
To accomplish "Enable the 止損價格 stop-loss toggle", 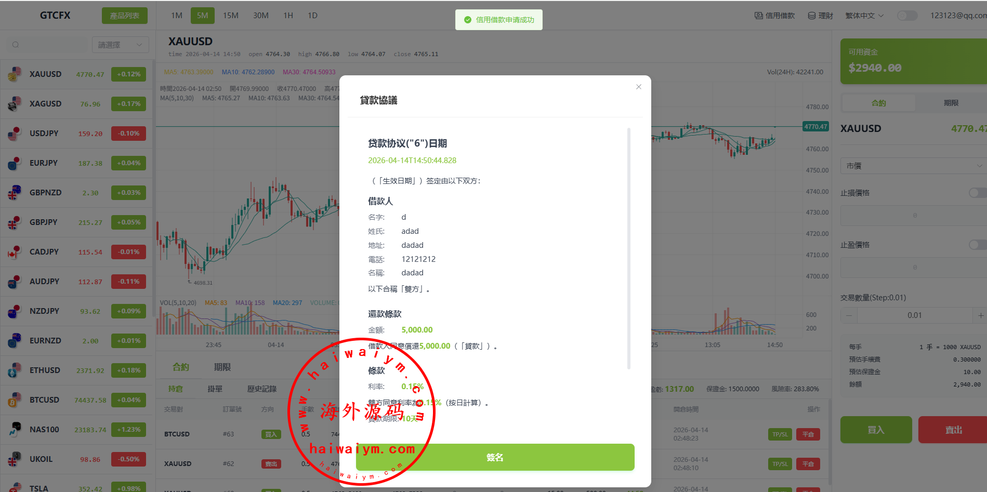I will pyautogui.click(x=978, y=193).
